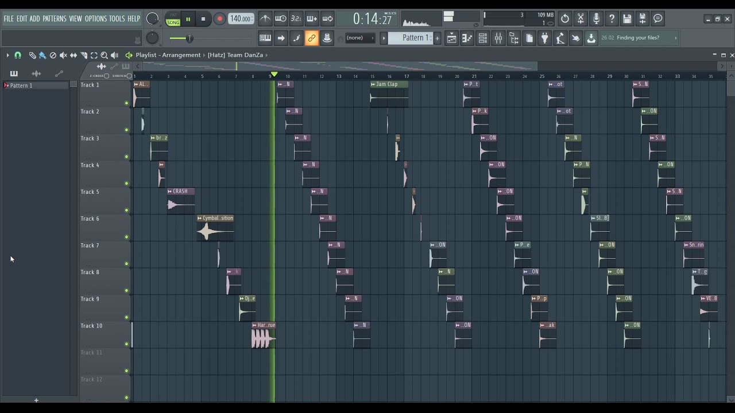
Task: Open the plugin picker plug icon
Action: point(545,38)
